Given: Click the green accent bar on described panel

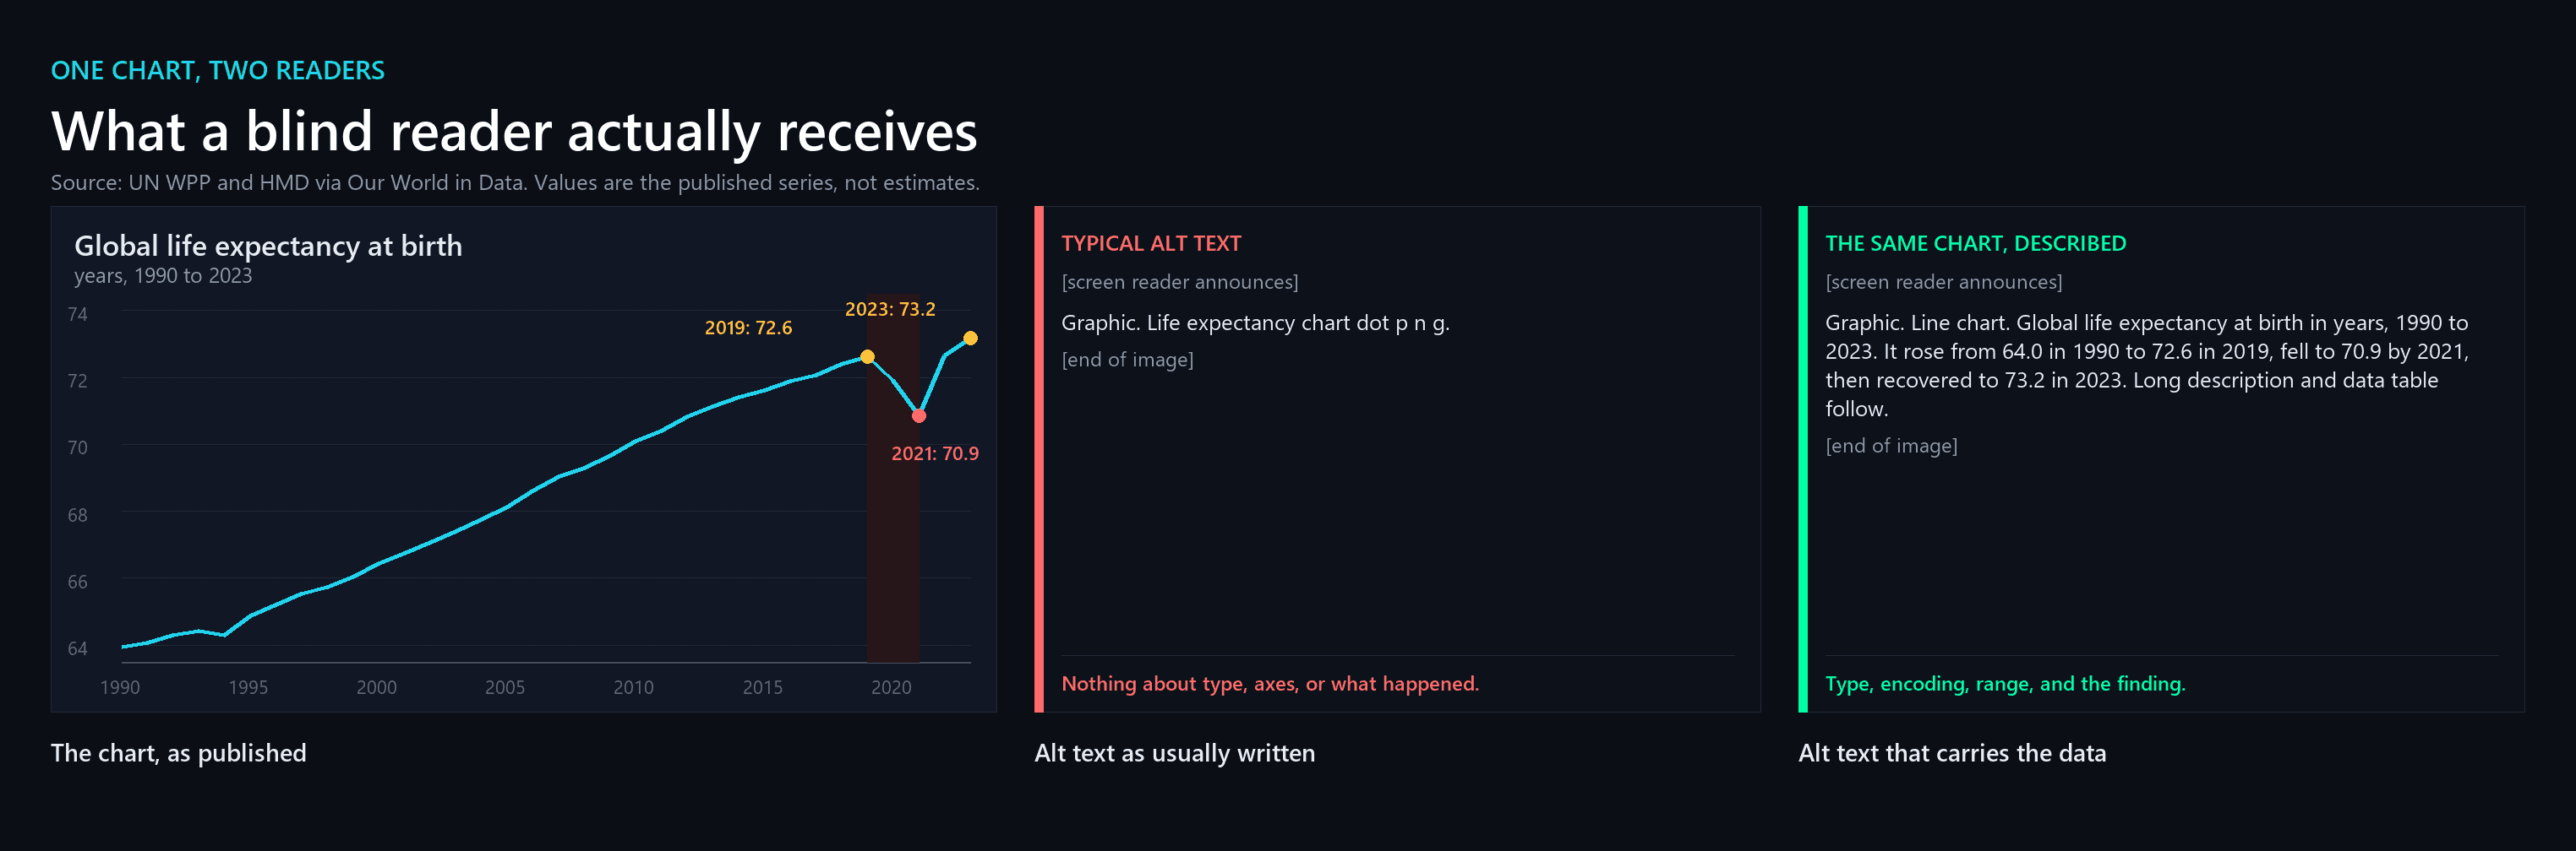Looking at the screenshot, I should (1803, 459).
